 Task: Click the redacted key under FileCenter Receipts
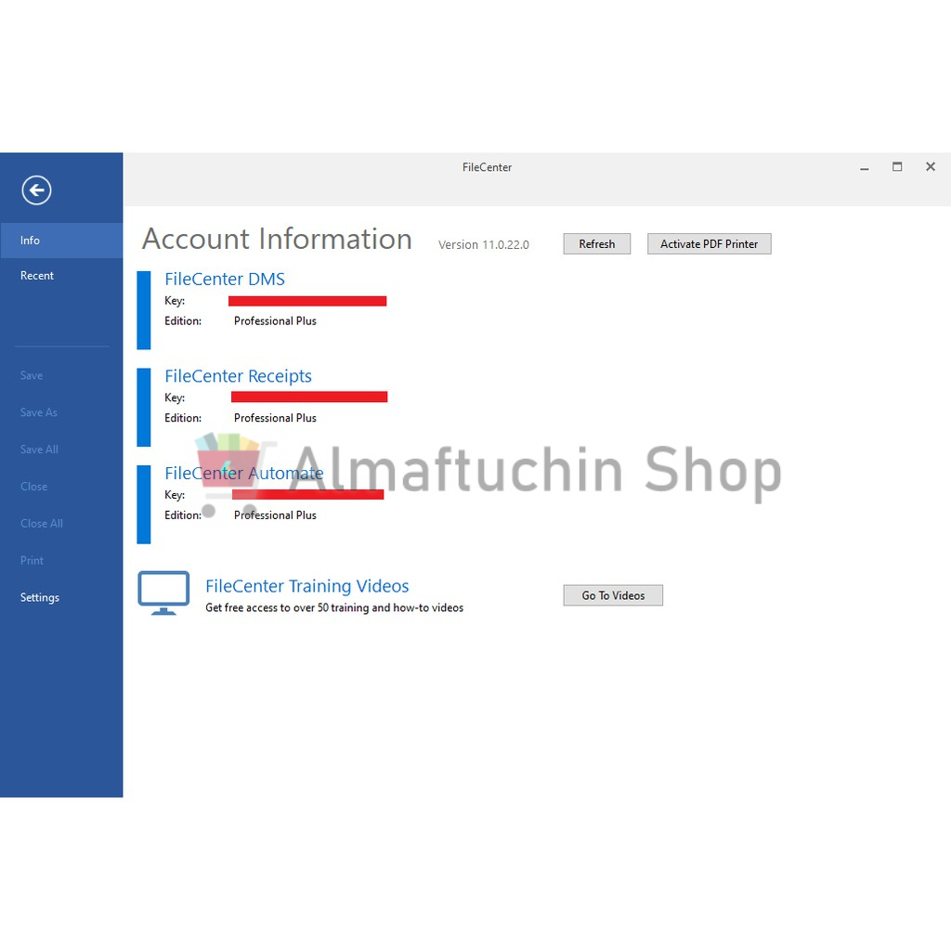pyautogui.click(x=309, y=397)
